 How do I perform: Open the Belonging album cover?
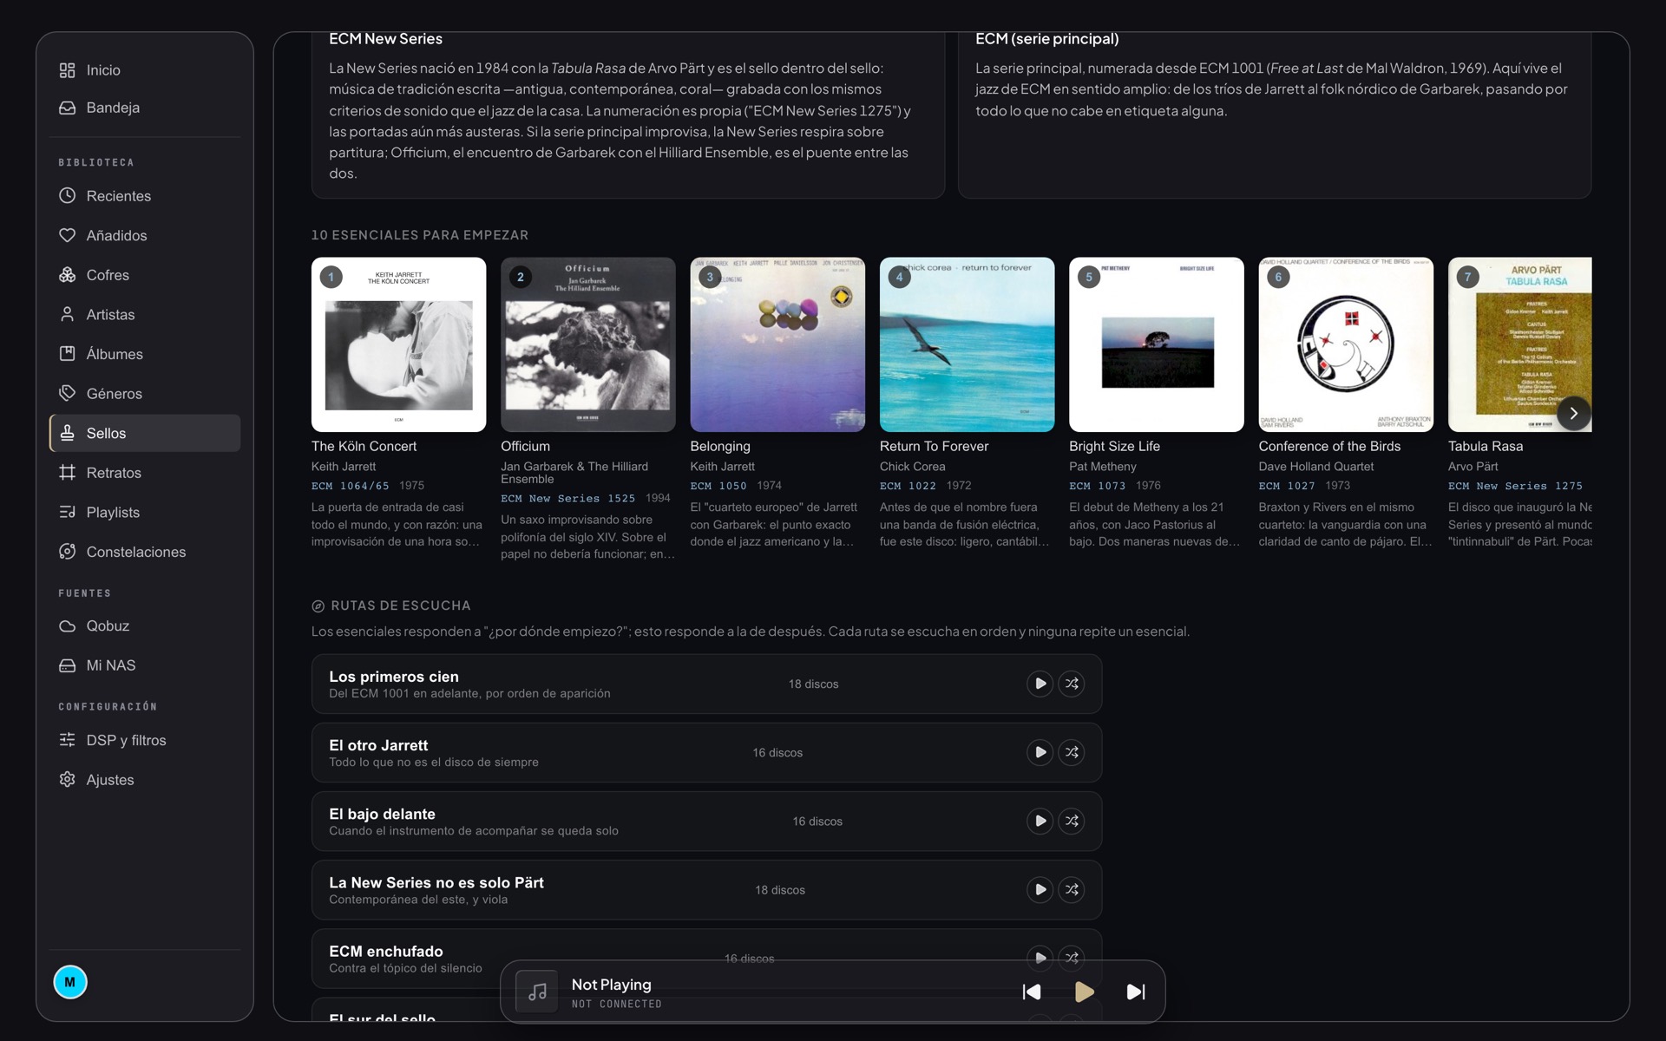777,344
